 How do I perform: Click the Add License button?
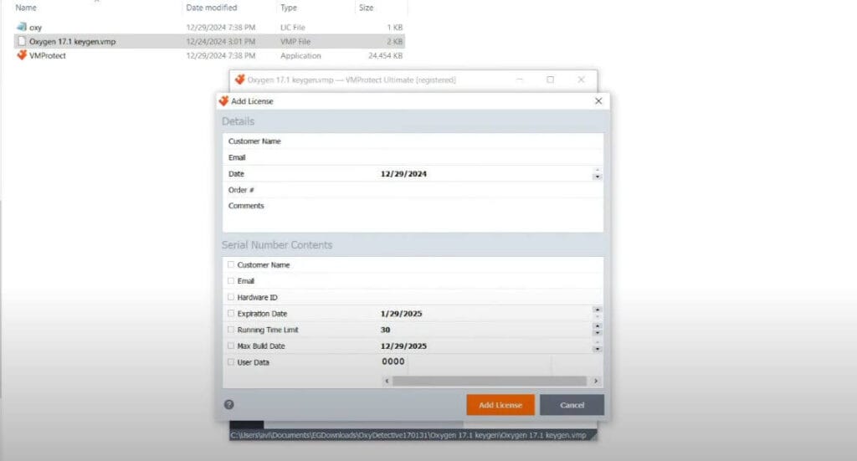coord(500,405)
